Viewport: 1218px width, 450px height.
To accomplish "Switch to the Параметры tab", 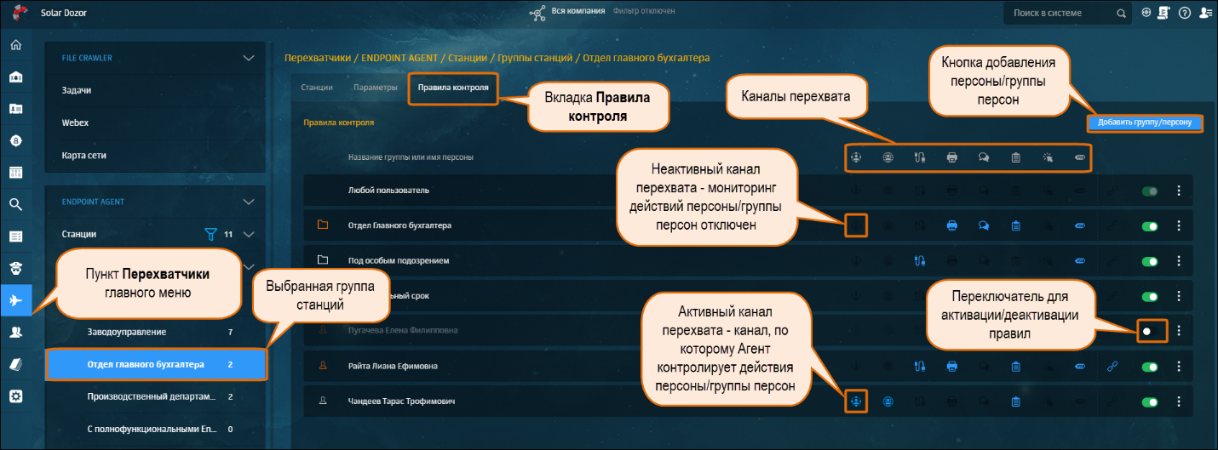I will [376, 88].
